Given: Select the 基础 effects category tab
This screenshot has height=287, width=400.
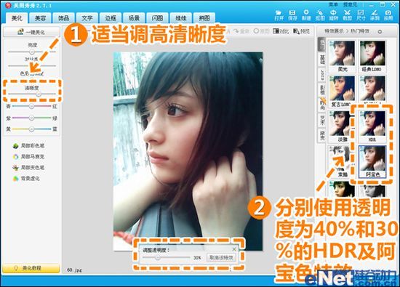Looking at the screenshot, I should pyautogui.click(x=322, y=59).
